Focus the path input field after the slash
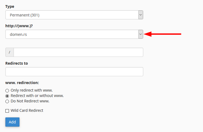Screen dimensions: 203x132 coord(78,52)
